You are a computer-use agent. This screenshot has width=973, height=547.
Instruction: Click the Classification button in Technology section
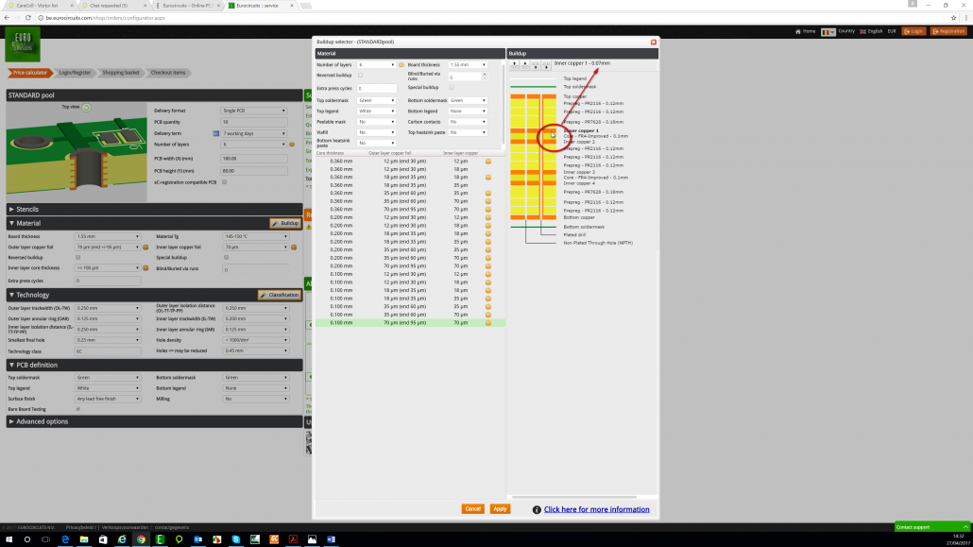pos(280,295)
